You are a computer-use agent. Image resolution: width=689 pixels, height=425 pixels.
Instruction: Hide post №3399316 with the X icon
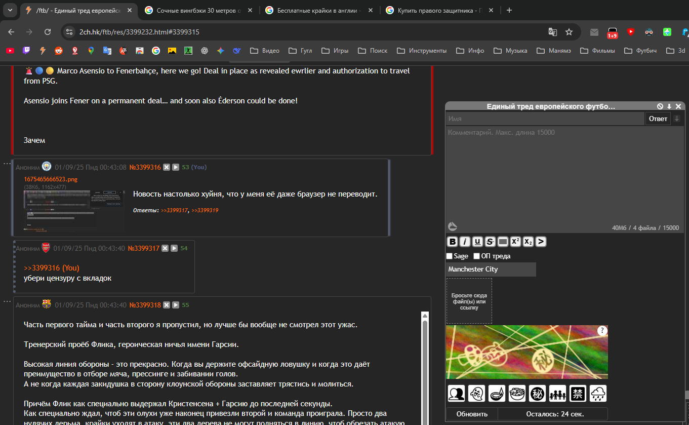167,167
